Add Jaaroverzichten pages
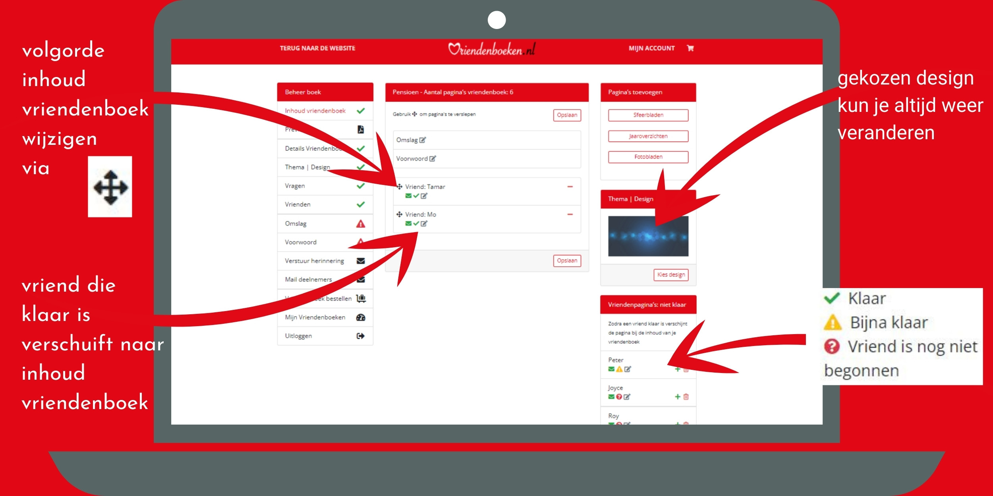Screen dimensions: 993x496 point(648,136)
